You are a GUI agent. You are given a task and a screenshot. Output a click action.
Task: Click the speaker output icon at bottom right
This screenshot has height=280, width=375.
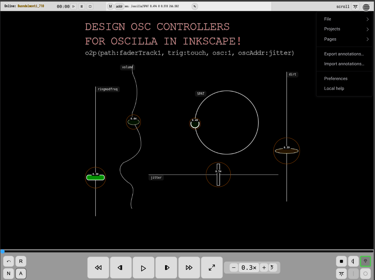click(x=353, y=261)
